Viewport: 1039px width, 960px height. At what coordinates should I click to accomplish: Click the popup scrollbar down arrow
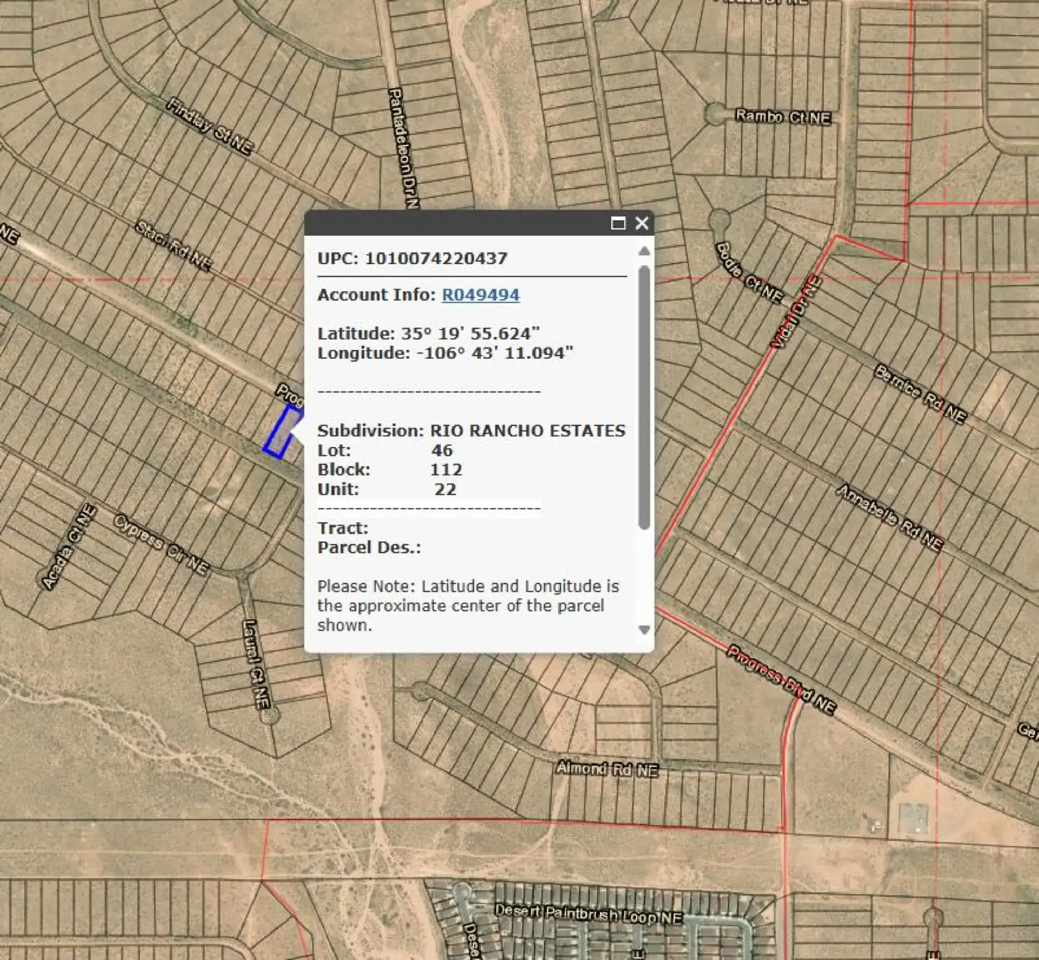click(x=644, y=630)
